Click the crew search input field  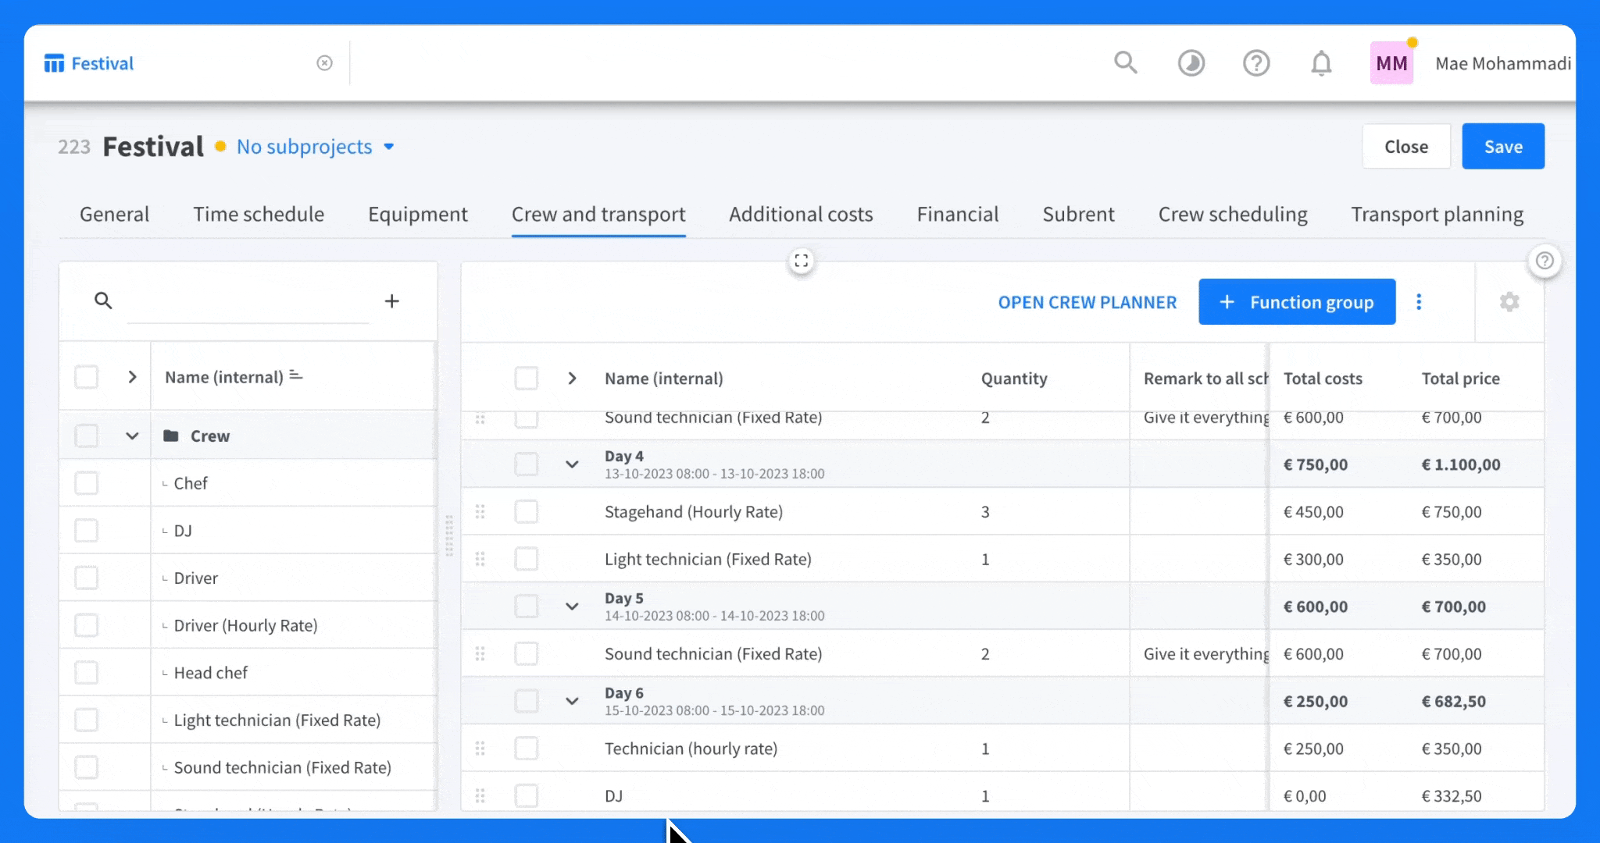coord(248,301)
